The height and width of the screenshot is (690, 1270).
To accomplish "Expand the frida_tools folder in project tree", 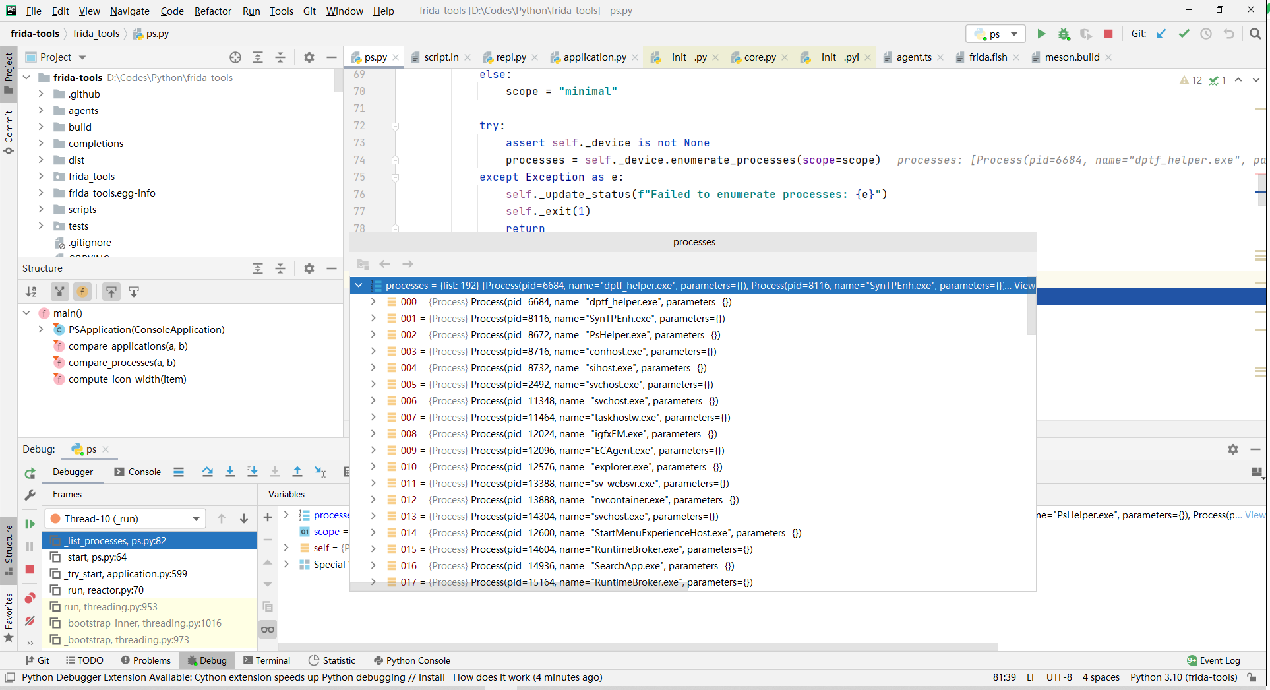I will (41, 177).
